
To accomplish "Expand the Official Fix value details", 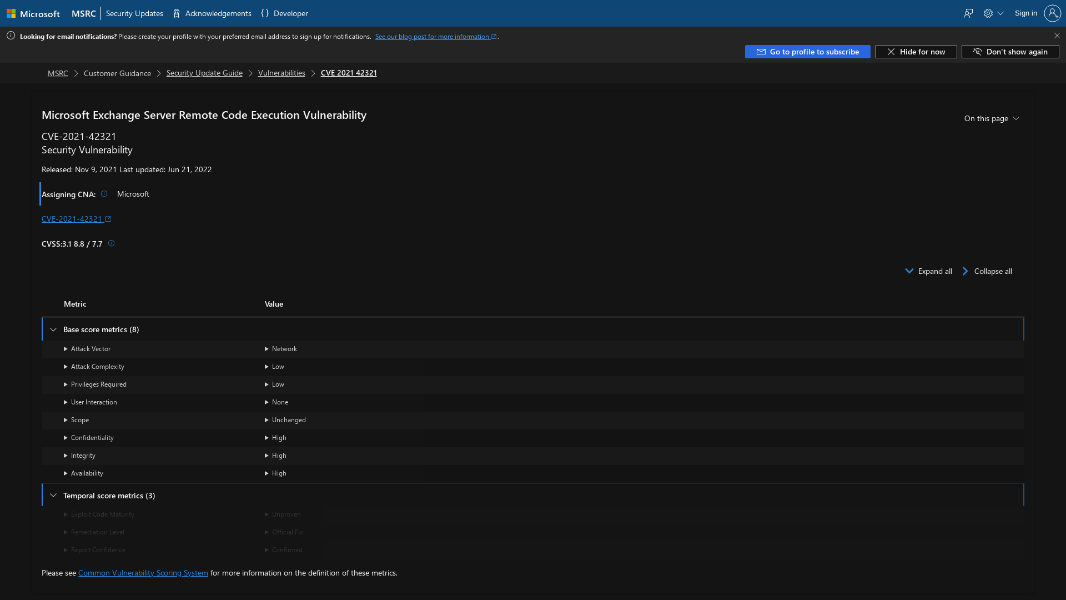I will [284, 532].
